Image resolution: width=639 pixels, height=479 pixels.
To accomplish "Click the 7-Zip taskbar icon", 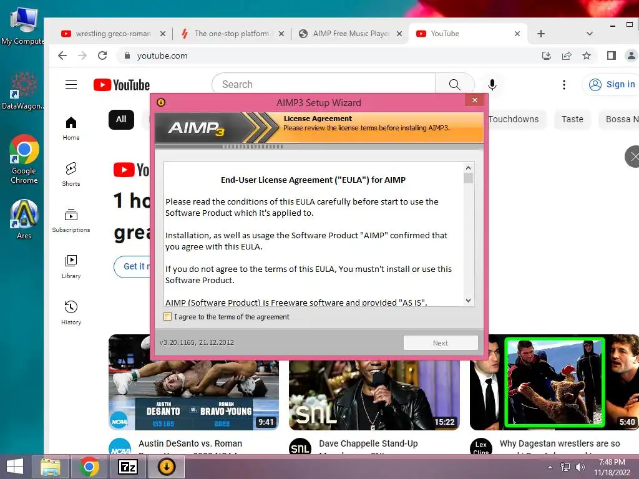I will [127, 467].
